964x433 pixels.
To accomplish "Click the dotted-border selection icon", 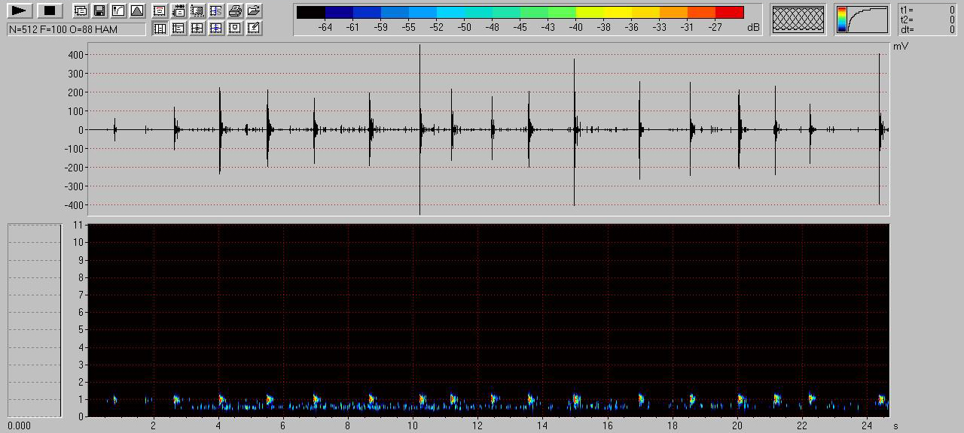I will [x=197, y=11].
